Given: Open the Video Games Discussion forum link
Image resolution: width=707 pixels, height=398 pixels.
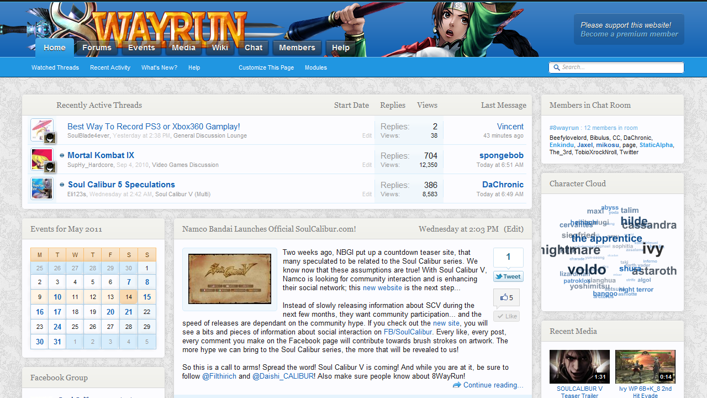Looking at the screenshot, I should [185, 165].
